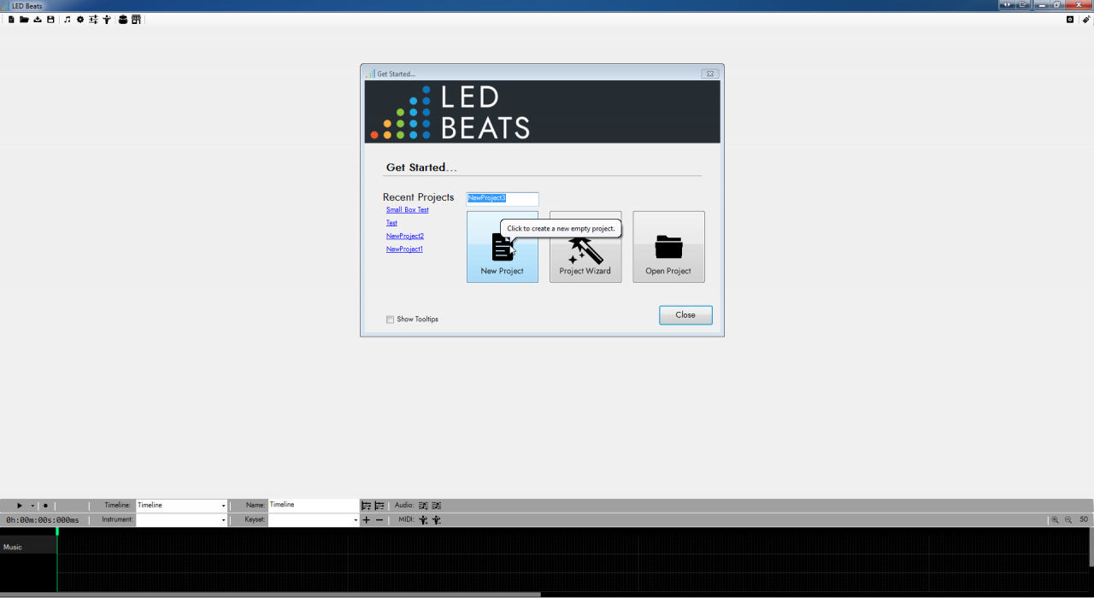Click the music note toolbar icon
This screenshot has width=1094, height=598.
point(68,20)
